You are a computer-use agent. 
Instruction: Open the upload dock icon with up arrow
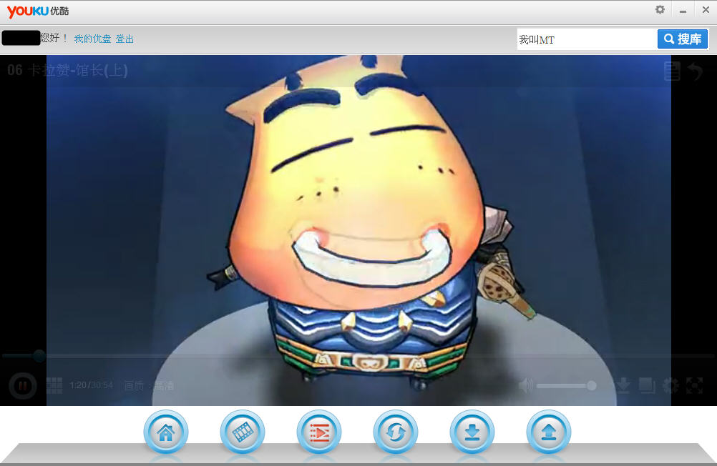(549, 432)
